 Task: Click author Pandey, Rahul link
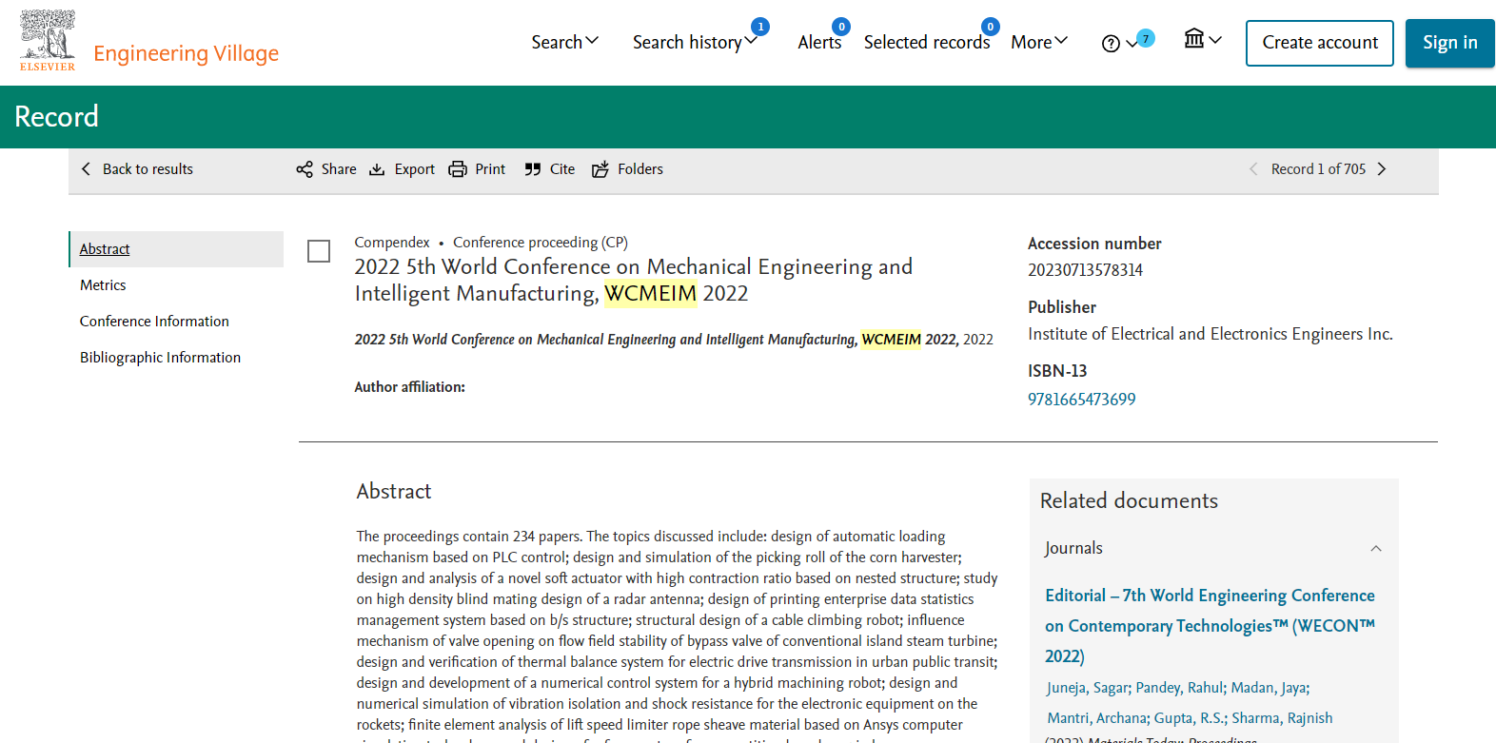(1180, 688)
